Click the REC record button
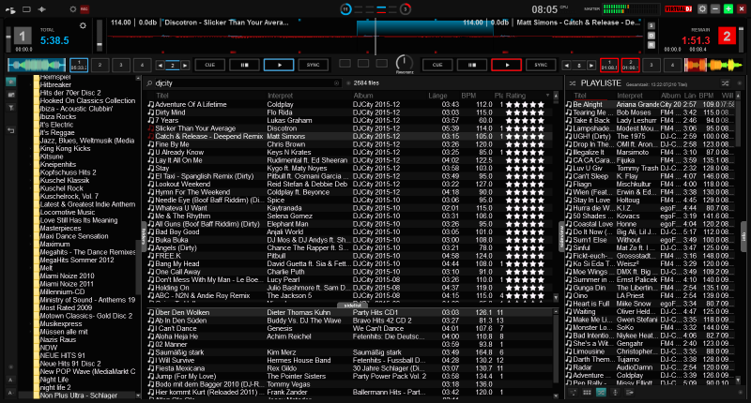 pos(84,9)
